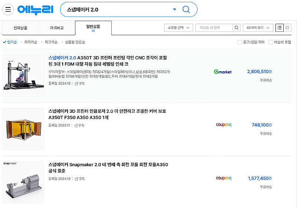
Task: Switch to the 전체상품 tab
Action: coord(20,28)
